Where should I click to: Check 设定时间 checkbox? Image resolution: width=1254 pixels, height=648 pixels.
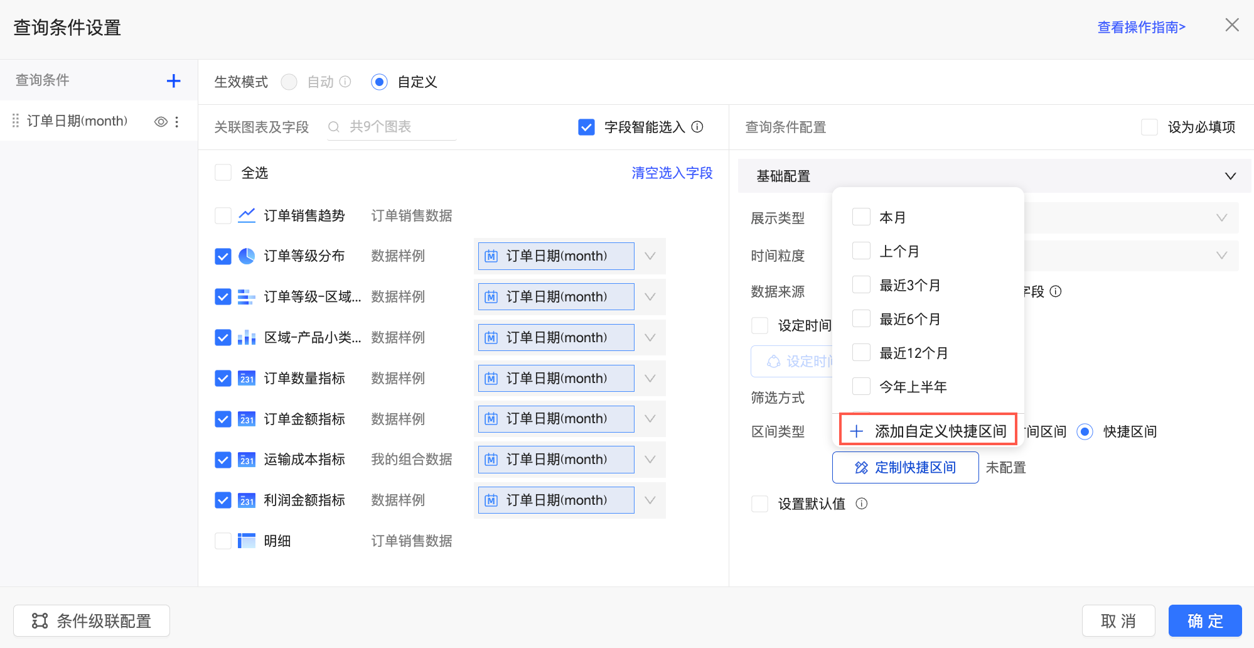tap(759, 326)
